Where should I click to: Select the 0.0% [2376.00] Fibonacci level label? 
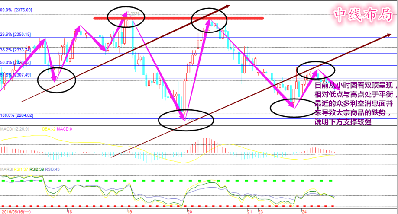coord(16,10)
